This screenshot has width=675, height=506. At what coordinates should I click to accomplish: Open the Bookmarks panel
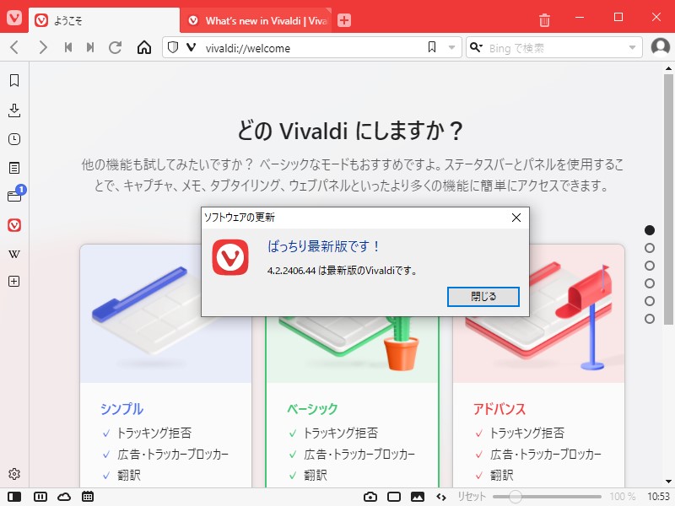pyautogui.click(x=13, y=82)
